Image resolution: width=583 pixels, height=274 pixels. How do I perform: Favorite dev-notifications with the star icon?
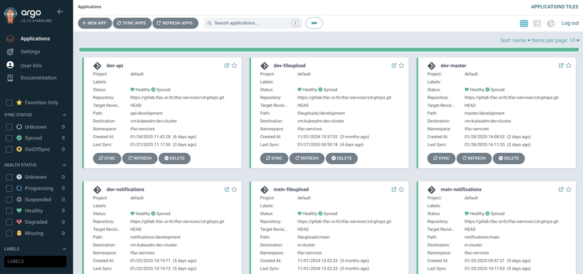click(234, 189)
